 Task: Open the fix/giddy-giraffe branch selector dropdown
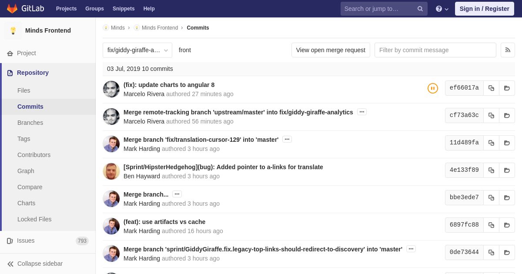coord(137,50)
